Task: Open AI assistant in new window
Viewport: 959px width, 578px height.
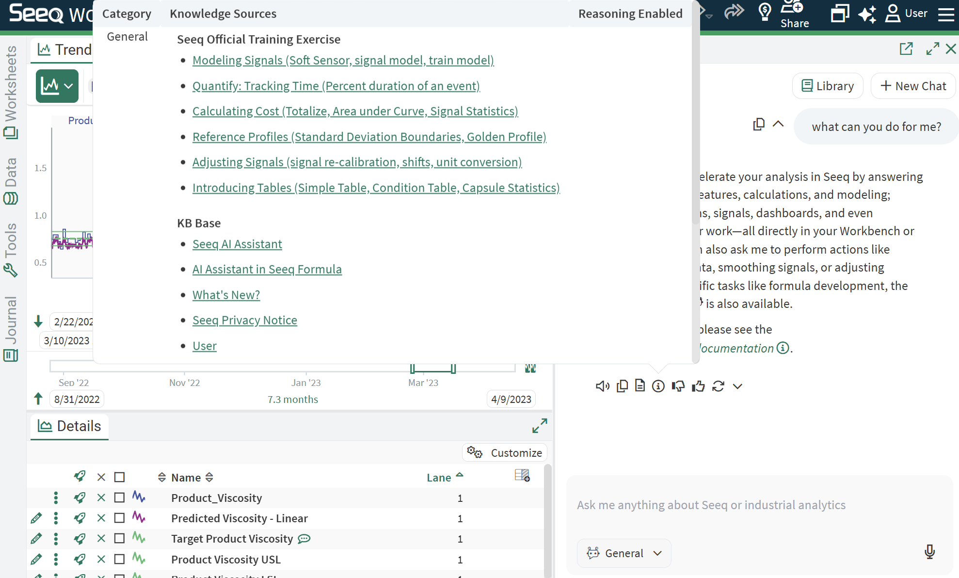Action: click(906, 48)
